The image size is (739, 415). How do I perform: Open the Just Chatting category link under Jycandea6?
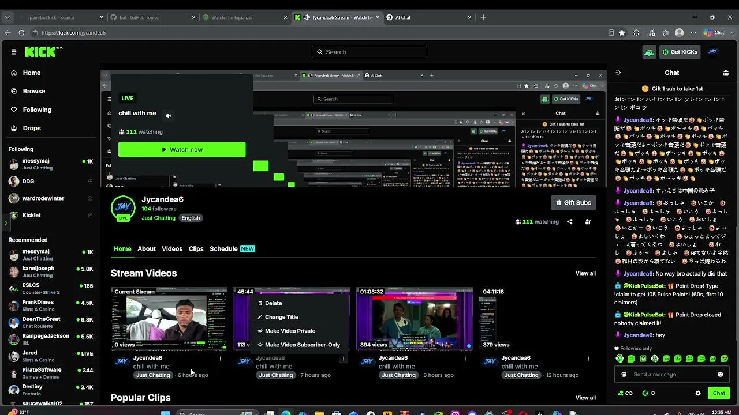(x=158, y=218)
